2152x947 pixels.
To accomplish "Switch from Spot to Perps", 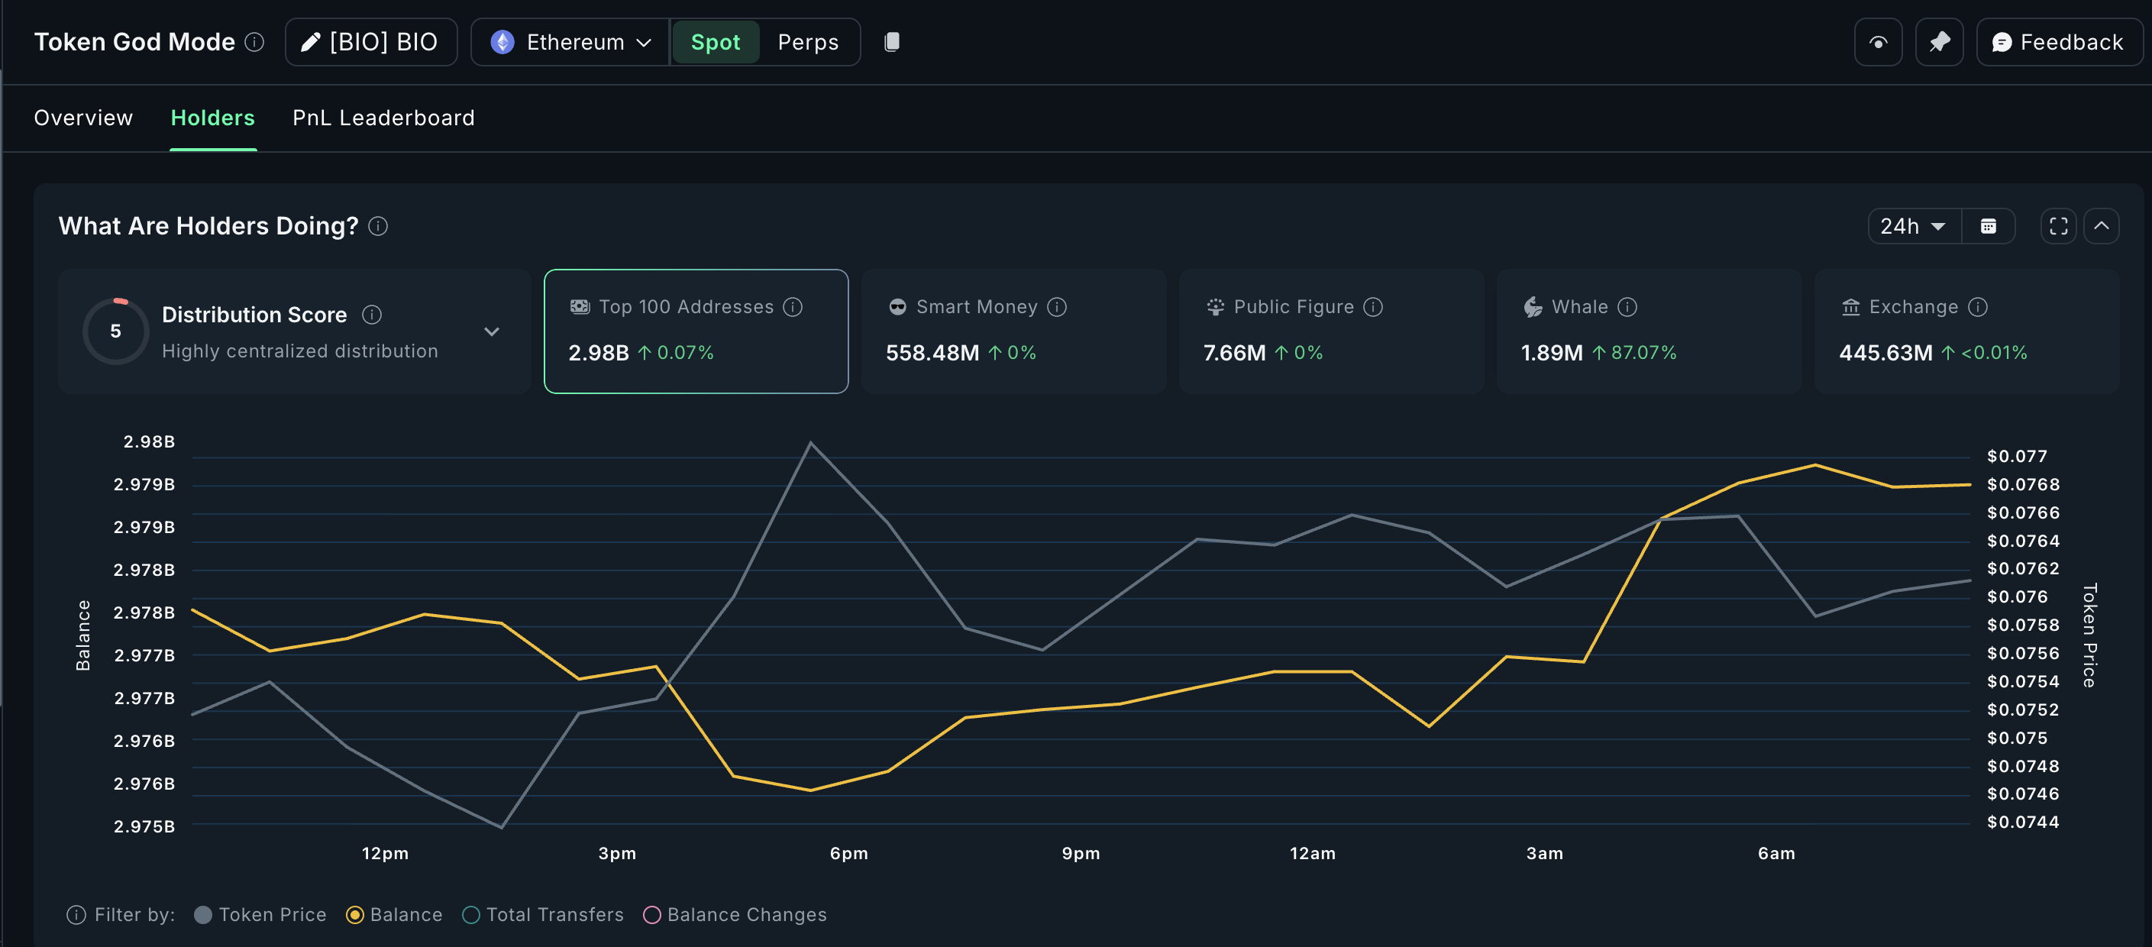I will (x=807, y=42).
